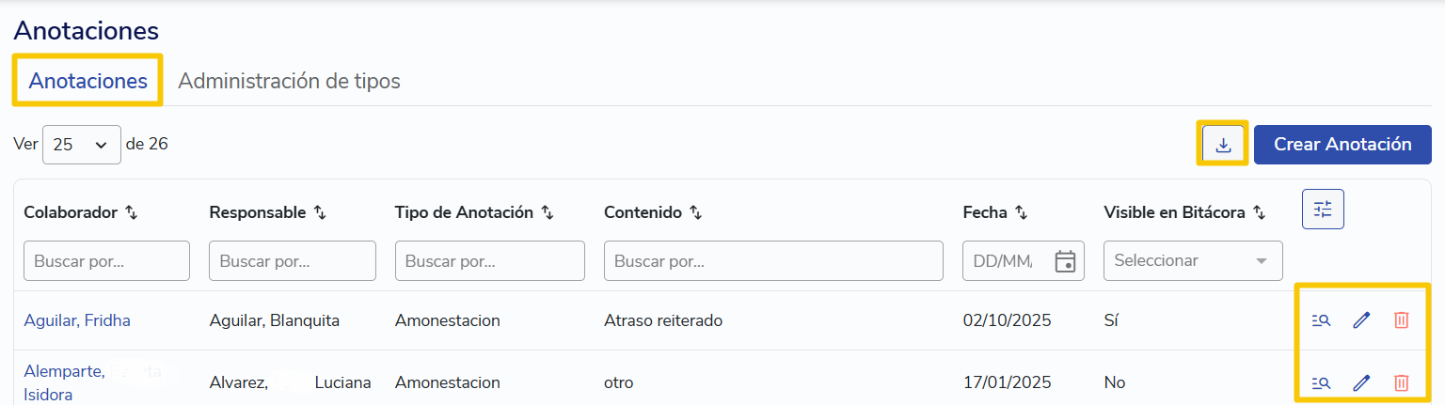Open the rows-per-page 25 dropdown

tap(82, 145)
